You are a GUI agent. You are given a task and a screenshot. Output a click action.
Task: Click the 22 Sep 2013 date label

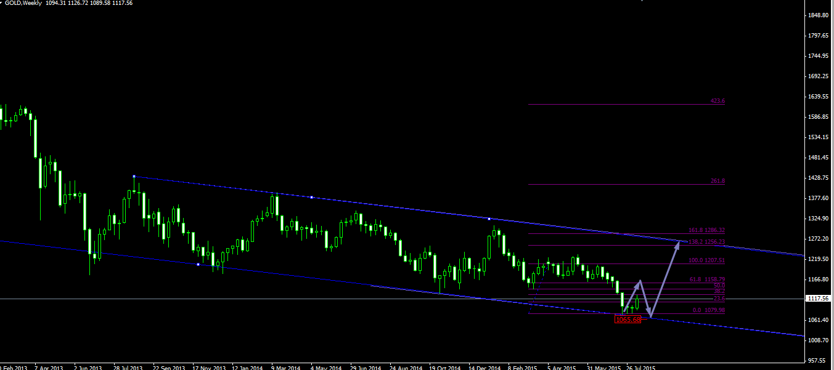coord(168,368)
